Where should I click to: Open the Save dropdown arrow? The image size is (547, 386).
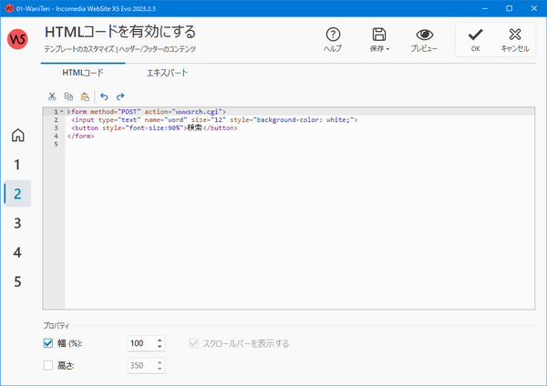[387, 49]
